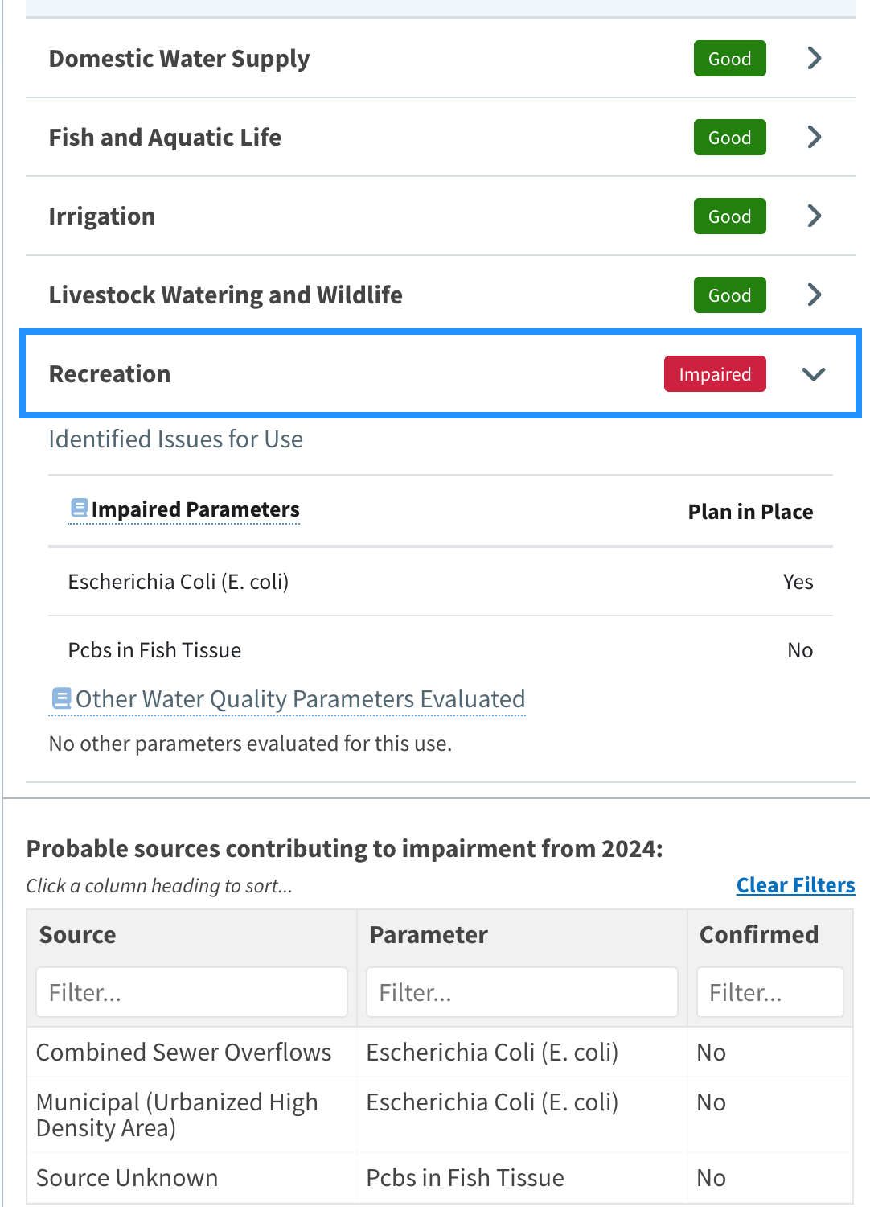Expand the Domestic Water Supply chevron

tap(814, 58)
